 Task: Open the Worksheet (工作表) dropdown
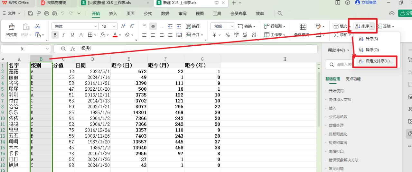[275, 35]
